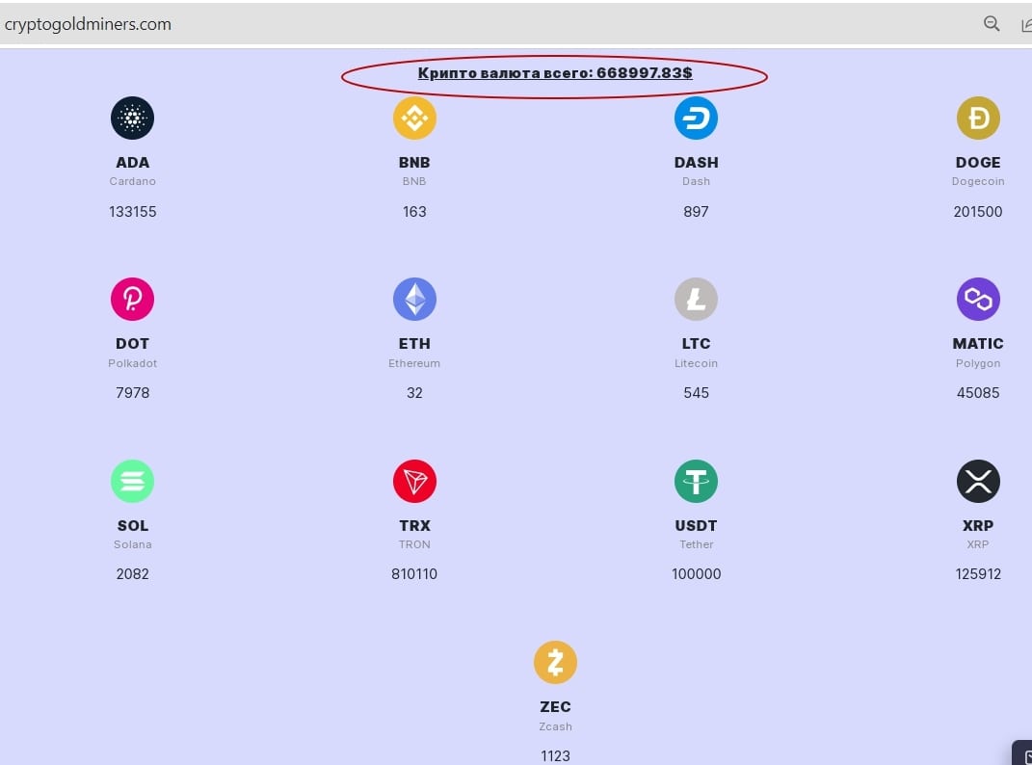Select the MATIC ticker label

point(978,344)
